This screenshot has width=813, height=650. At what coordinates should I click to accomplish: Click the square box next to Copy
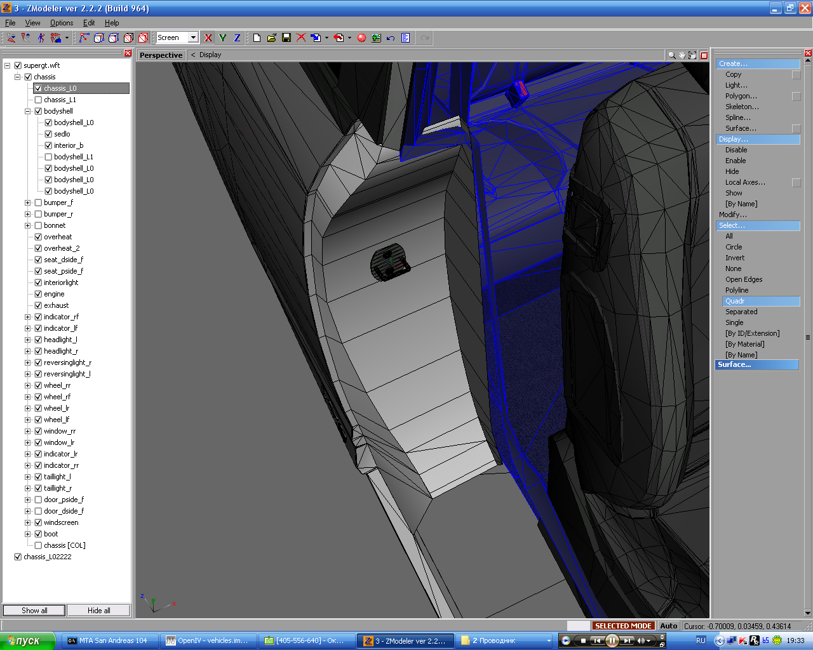tap(796, 75)
